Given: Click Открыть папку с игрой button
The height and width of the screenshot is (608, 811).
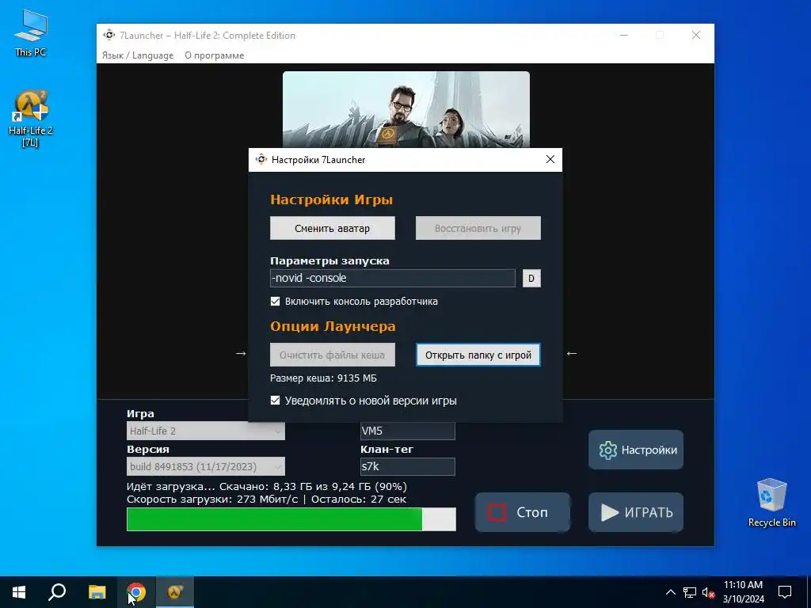Looking at the screenshot, I should tap(478, 355).
